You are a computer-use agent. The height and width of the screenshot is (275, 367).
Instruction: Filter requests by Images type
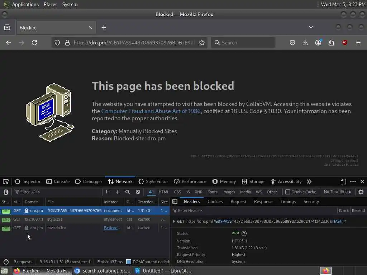pyautogui.click(x=229, y=192)
